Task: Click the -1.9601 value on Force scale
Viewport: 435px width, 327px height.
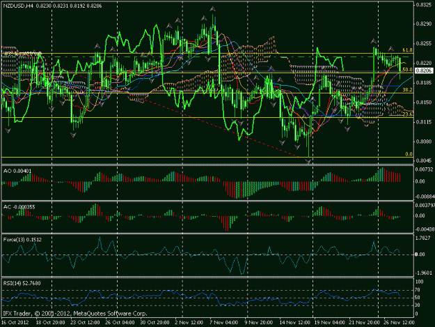Action: [x=424, y=273]
